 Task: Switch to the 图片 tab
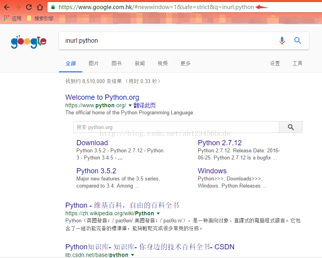(94, 63)
